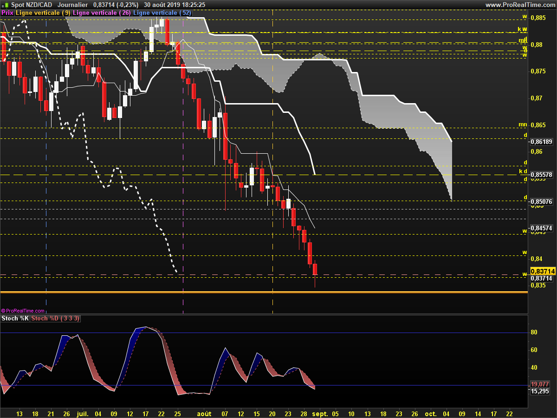The image size is (557, 418).
Task: Click the 80 level on stochastic scale
Action: pos(534,332)
